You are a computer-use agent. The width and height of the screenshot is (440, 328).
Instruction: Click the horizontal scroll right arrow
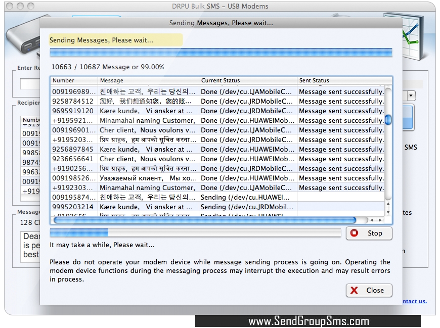[x=380, y=220]
